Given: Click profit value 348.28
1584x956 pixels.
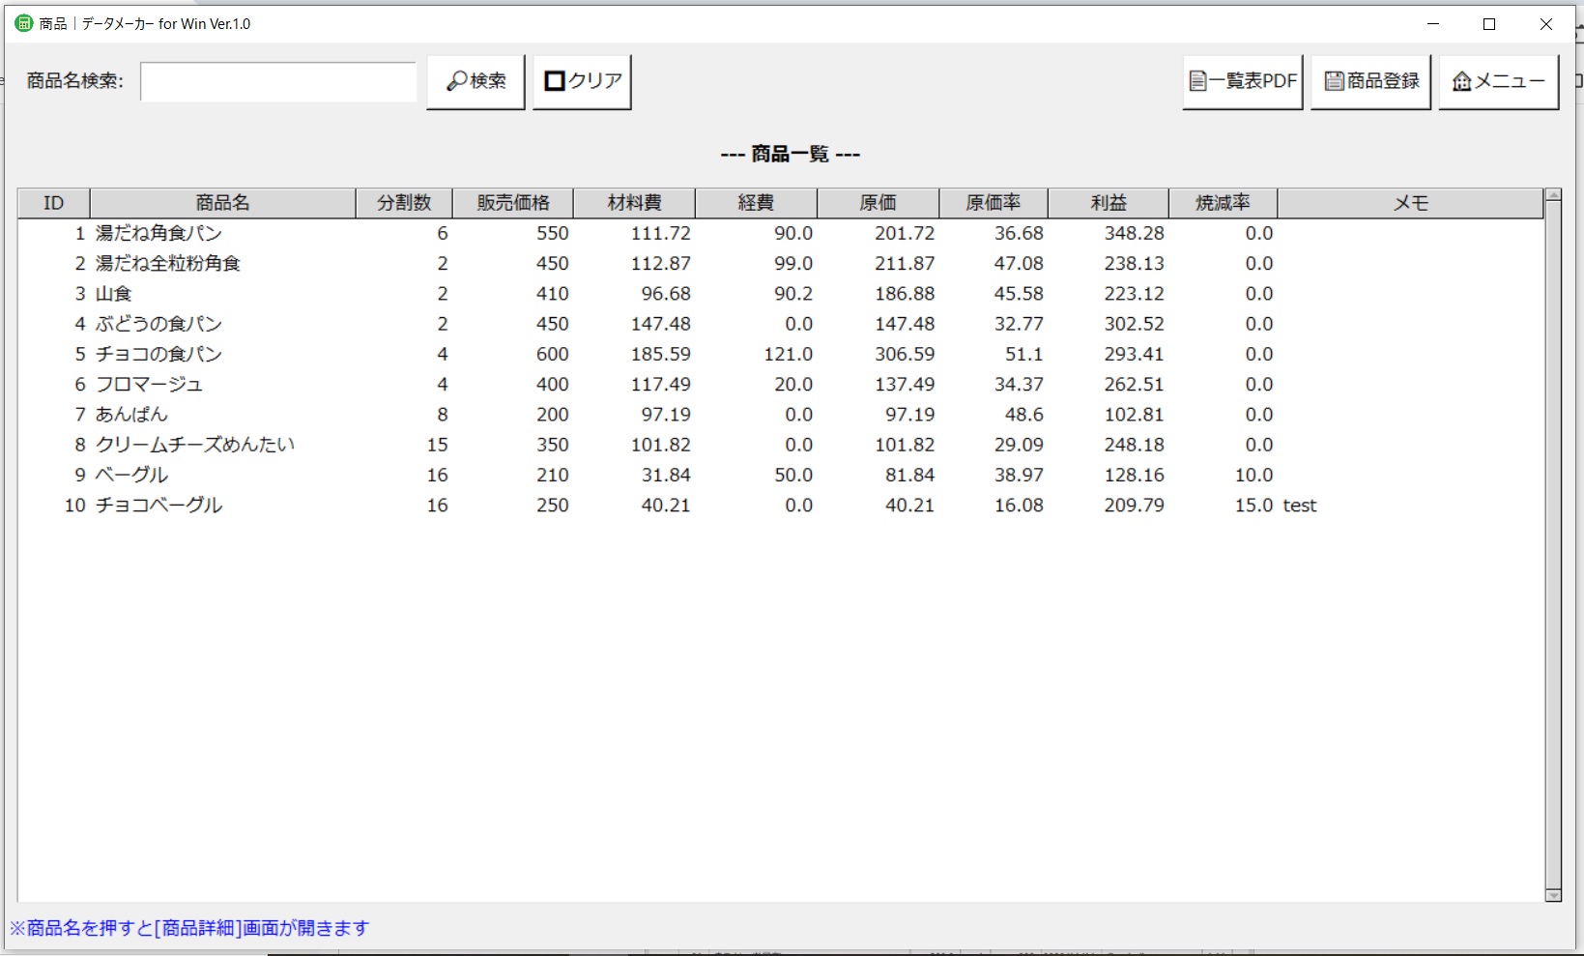Looking at the screenshot, I should click(x=1135, y=233).
